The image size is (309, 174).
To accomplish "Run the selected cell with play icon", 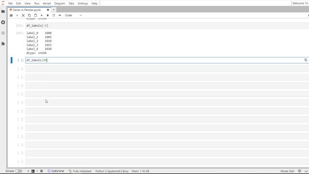I will [42, 15].
